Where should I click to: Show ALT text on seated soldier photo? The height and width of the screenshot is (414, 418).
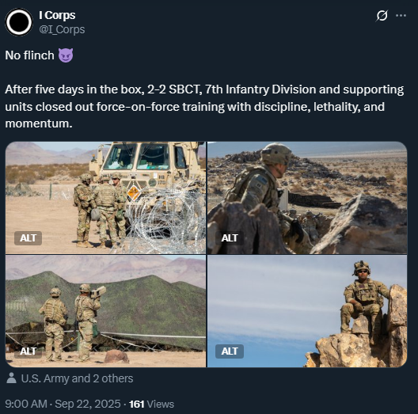tap(230, 351)
